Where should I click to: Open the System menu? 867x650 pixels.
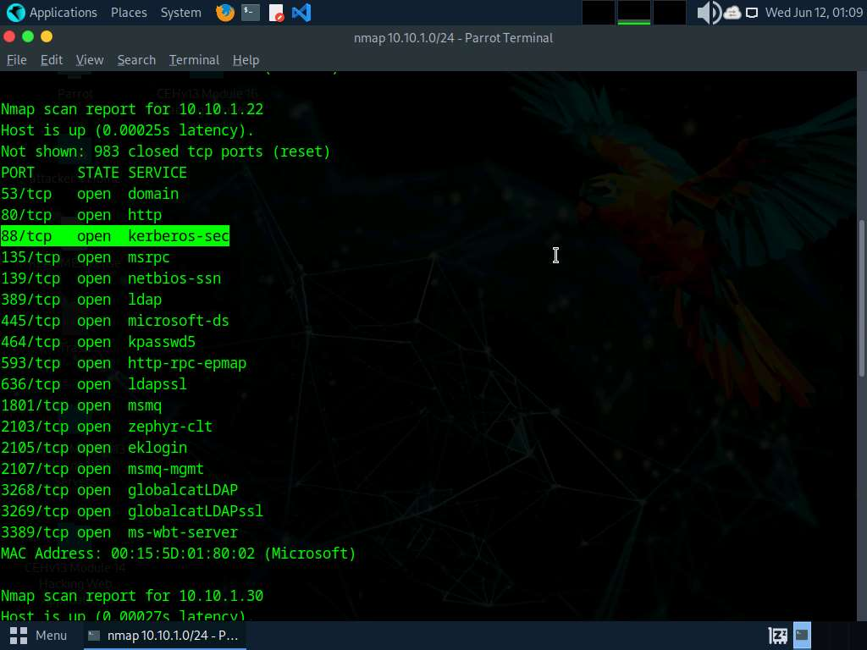(180, 13)
